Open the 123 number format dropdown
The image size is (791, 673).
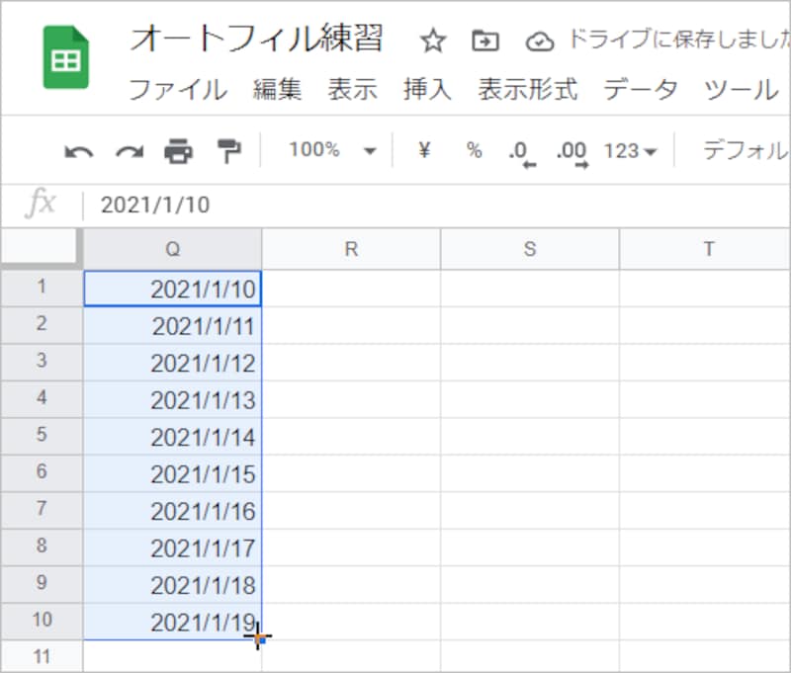pyautogui.click(x=629, y=150)
